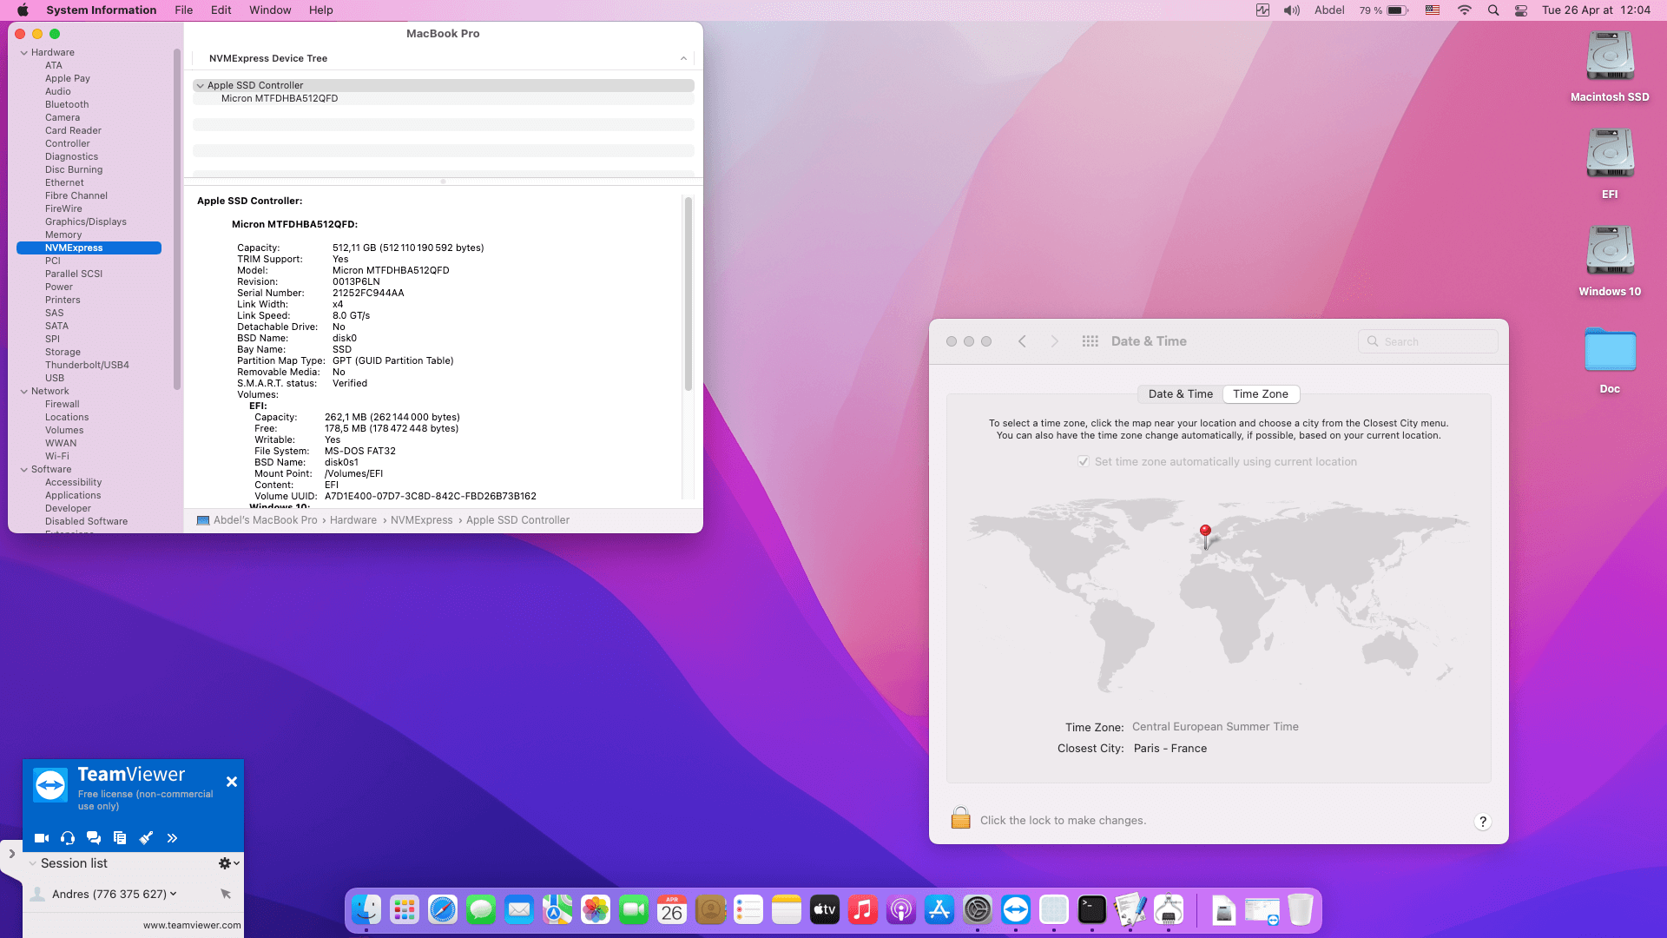Open System Preferences from the Dock
The width and height of the screenshot is (1667, 938).
click(x=978, y=909)
